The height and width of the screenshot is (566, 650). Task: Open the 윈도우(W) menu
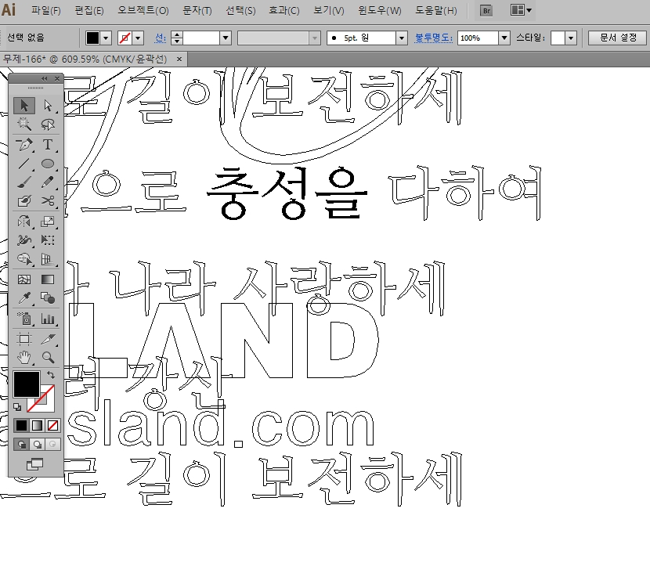click(x=380, y=11)
